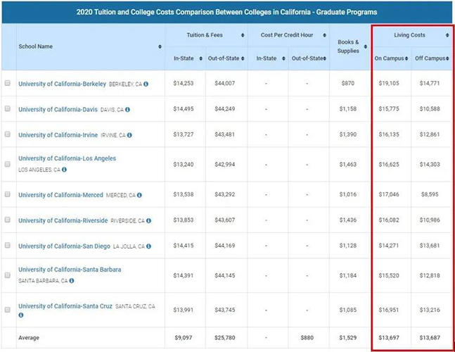Click Davis out-of-state tuition $44,249
Viewport: 455px width, 352px height.
(x=225, y=109)
